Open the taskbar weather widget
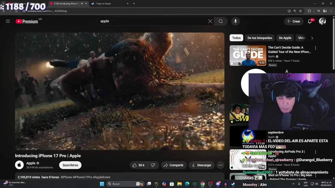 (x=14, y=184)
